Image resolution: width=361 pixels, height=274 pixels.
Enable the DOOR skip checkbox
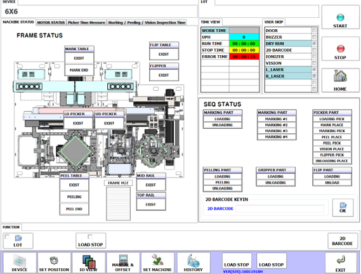314,30
